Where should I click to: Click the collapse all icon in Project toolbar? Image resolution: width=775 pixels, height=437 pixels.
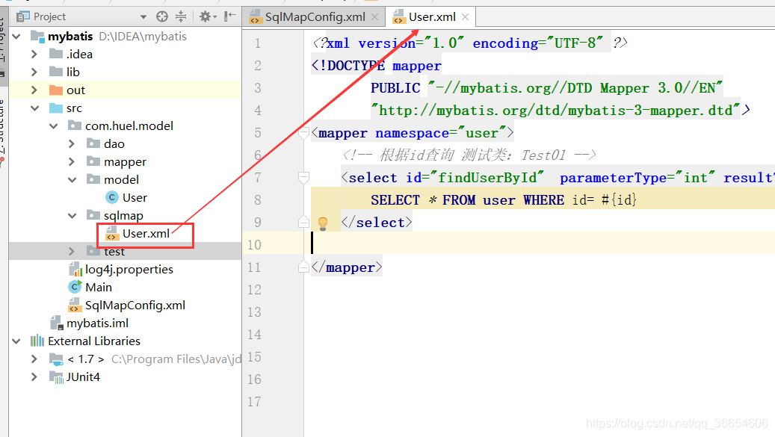[181, 16]
